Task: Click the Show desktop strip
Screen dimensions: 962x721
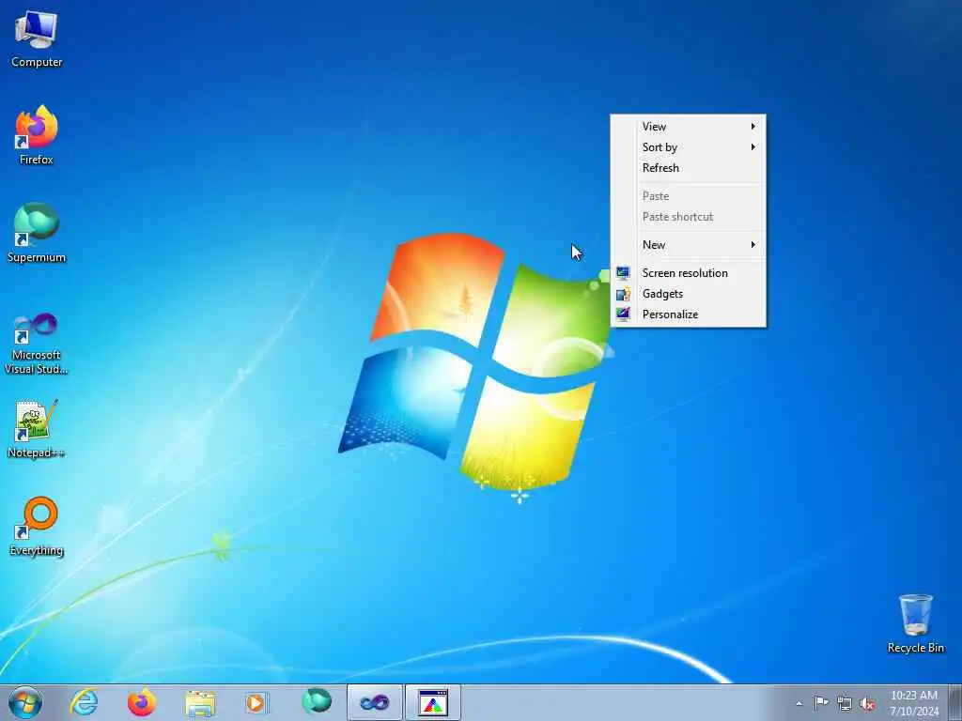Action: point(954,702)
